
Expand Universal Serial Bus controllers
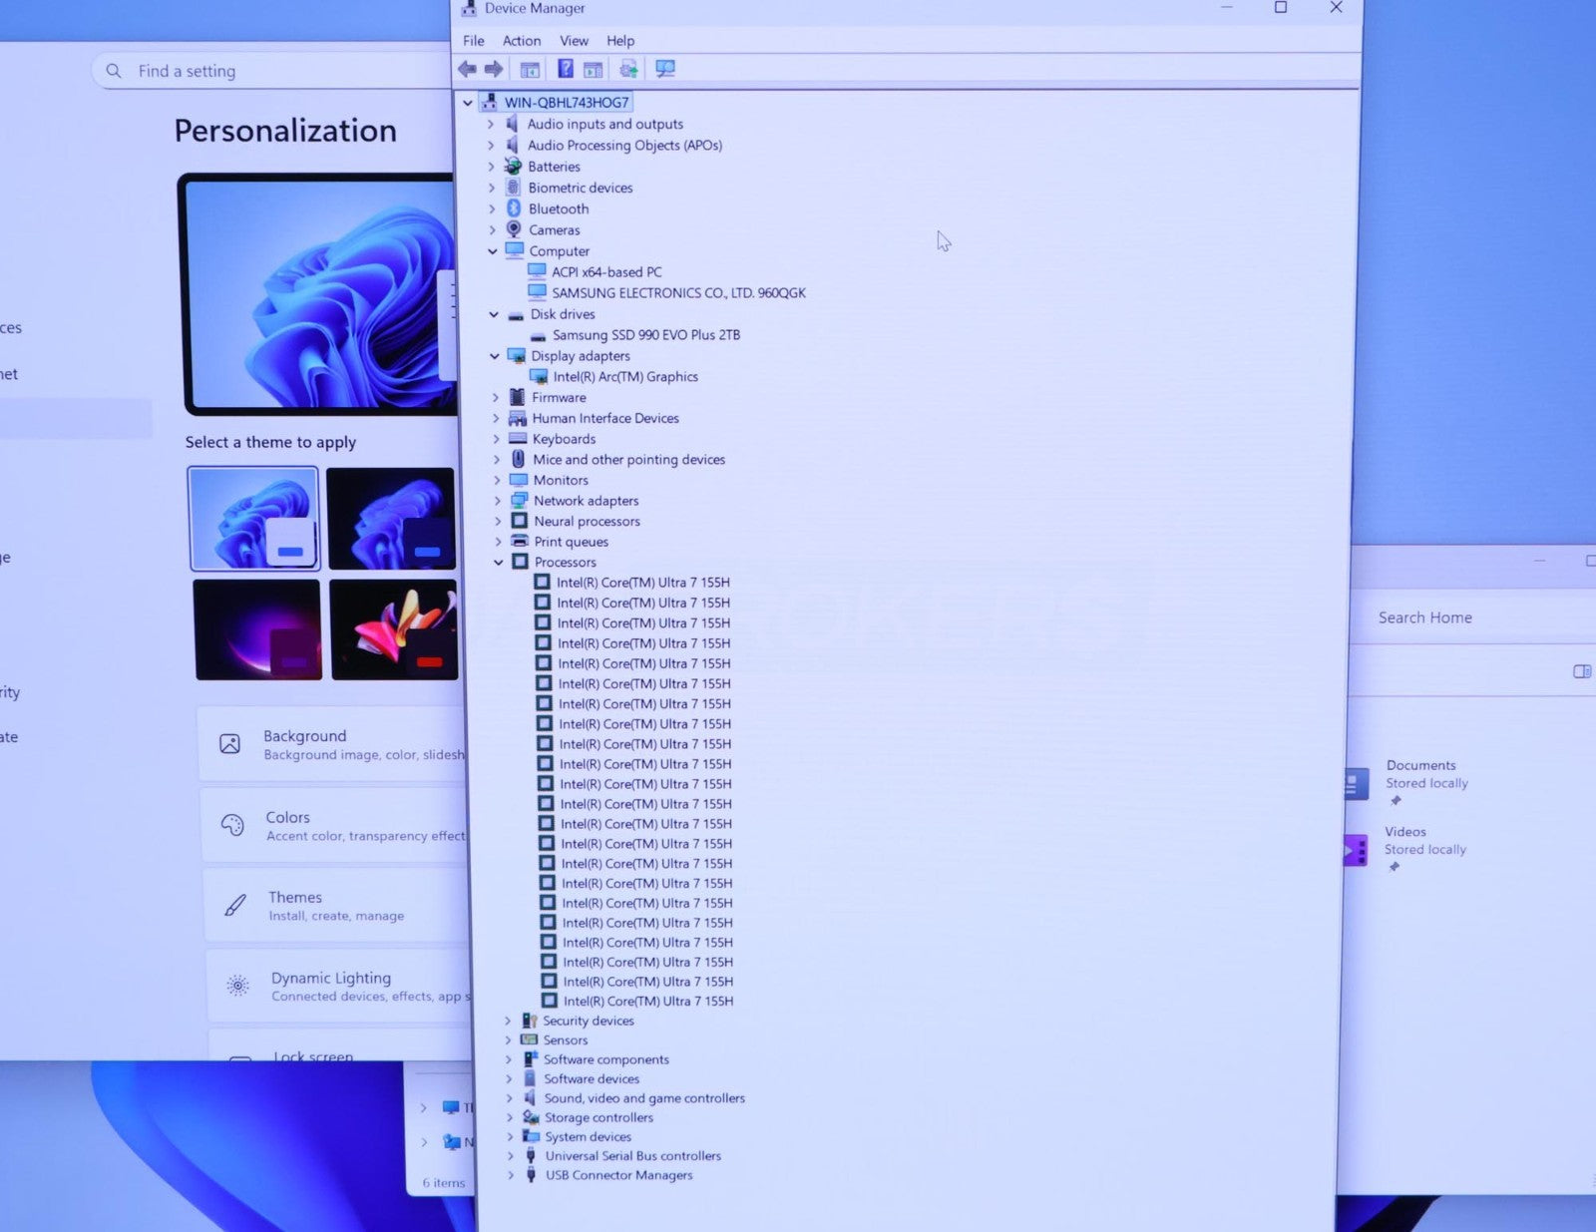511,1156
